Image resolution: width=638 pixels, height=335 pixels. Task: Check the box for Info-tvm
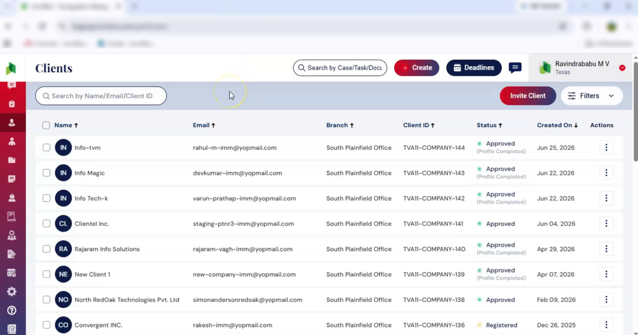pos(47,147)
